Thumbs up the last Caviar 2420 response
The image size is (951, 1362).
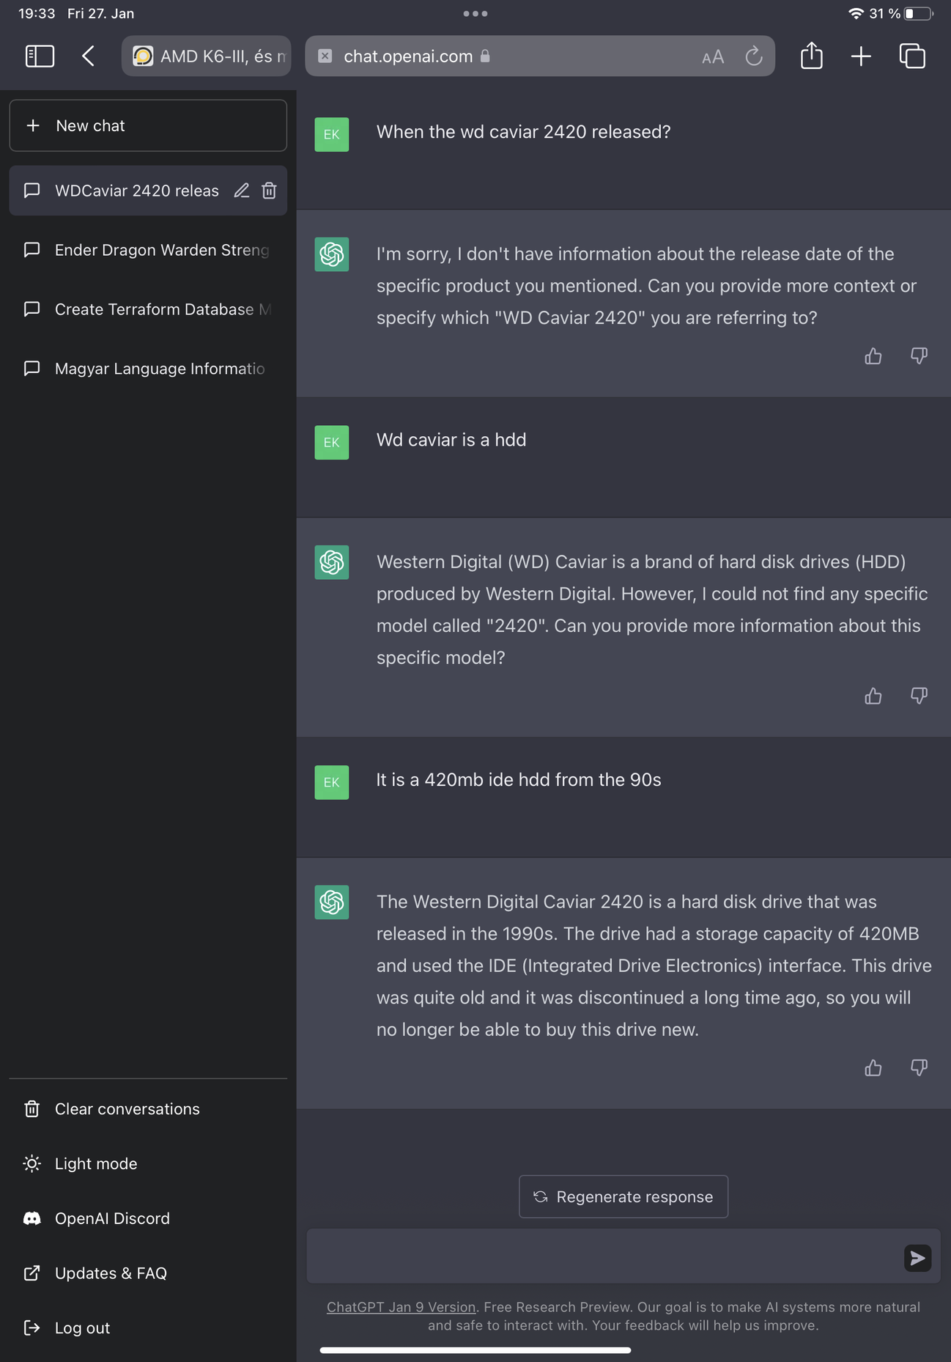tap(873, 1068)
